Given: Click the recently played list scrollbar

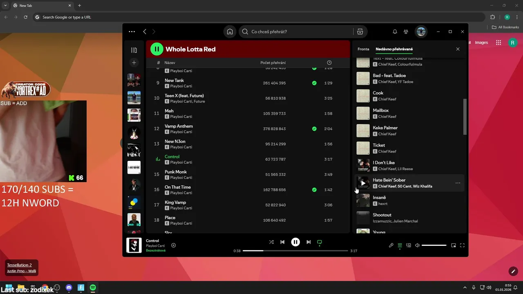Looking at the screenshot, I should pos(465,117).
